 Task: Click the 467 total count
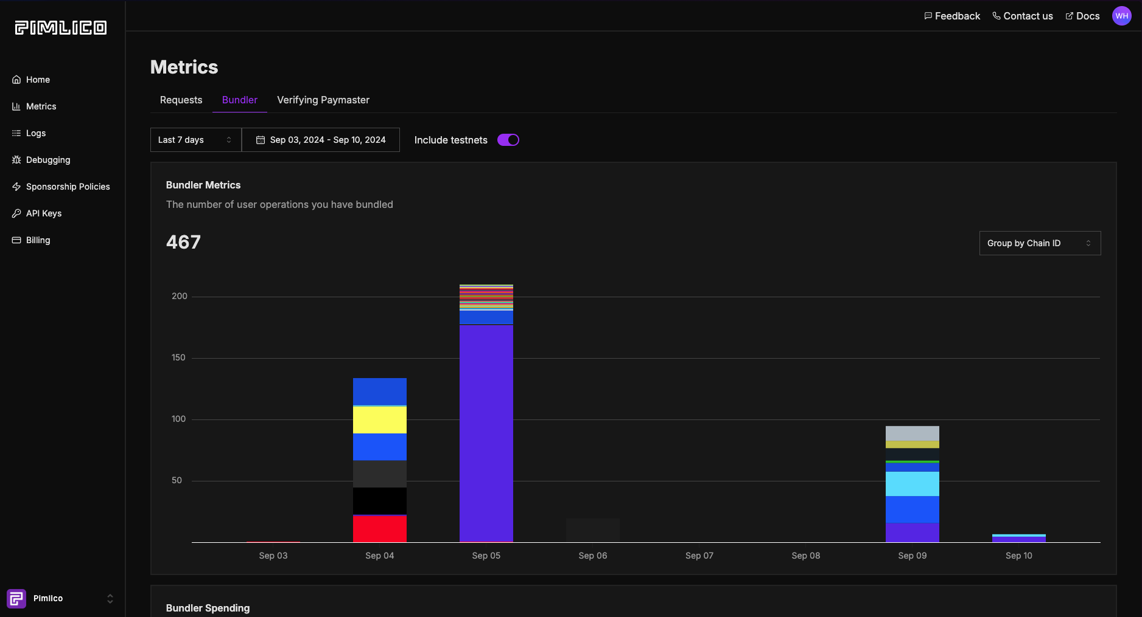coord(183,243)
